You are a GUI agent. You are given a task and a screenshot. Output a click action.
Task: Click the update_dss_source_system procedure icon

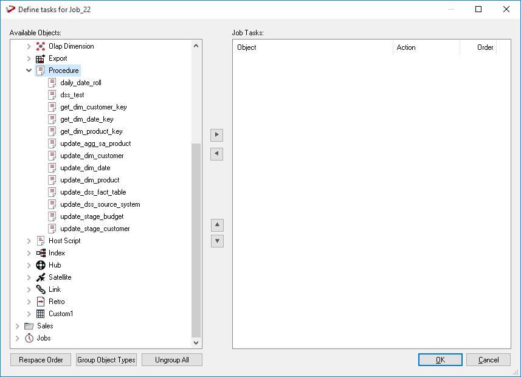click(52, 204)
